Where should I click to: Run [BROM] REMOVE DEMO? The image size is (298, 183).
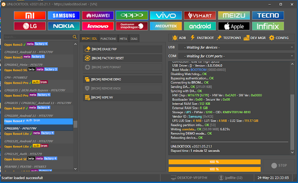coord(122,79)
